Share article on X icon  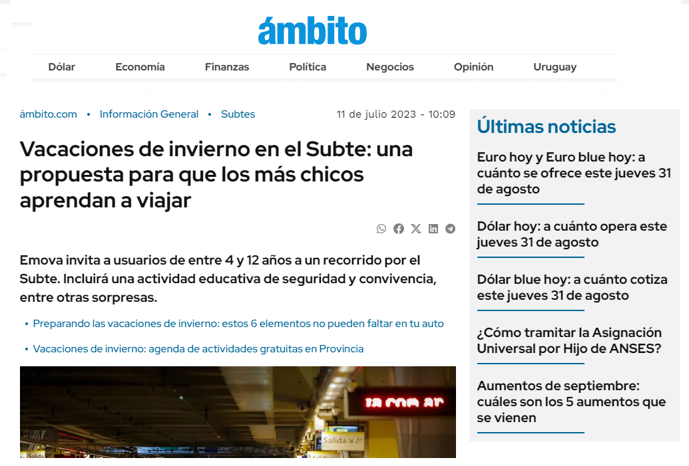click(416, 229)
